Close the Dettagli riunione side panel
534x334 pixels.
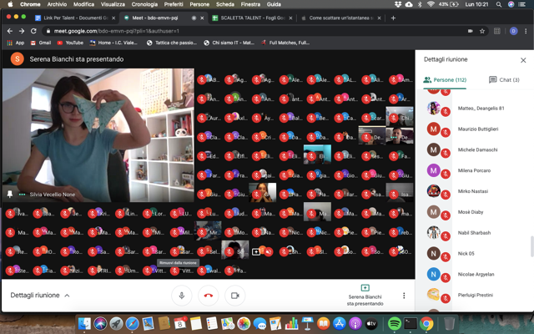[523, 60]
